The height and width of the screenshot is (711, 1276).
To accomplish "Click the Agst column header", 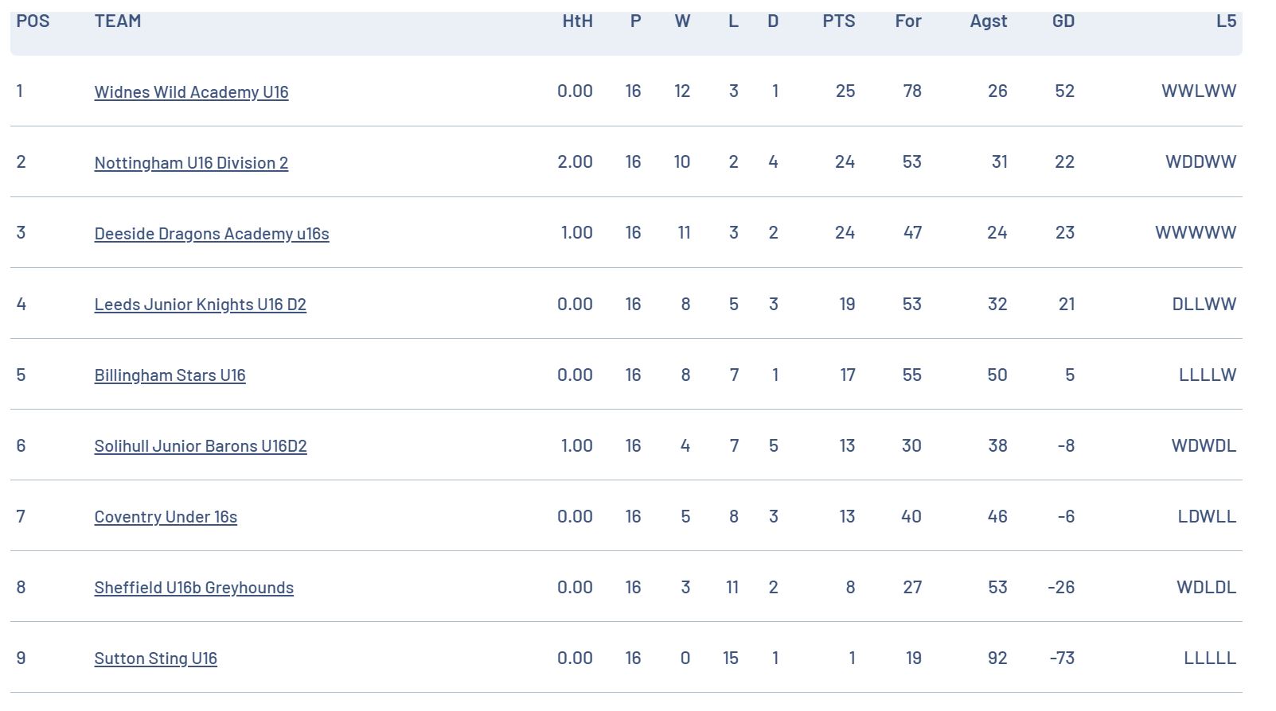I will (989, 21).
